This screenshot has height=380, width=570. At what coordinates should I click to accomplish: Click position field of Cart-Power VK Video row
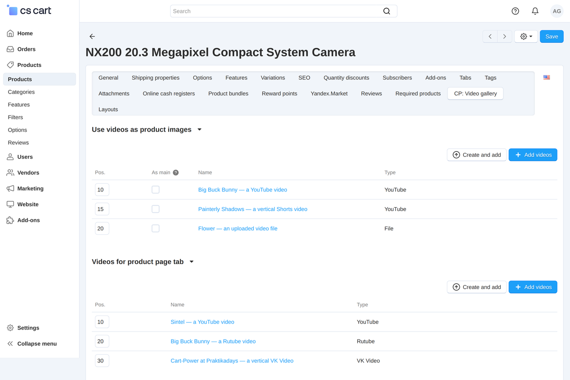tap(102, 361)
